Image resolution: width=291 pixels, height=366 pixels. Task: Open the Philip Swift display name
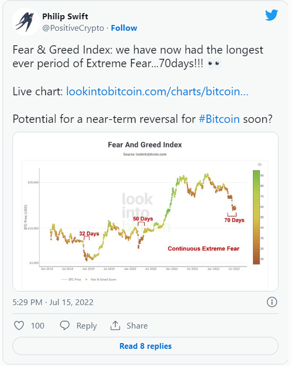click(65, 17)
